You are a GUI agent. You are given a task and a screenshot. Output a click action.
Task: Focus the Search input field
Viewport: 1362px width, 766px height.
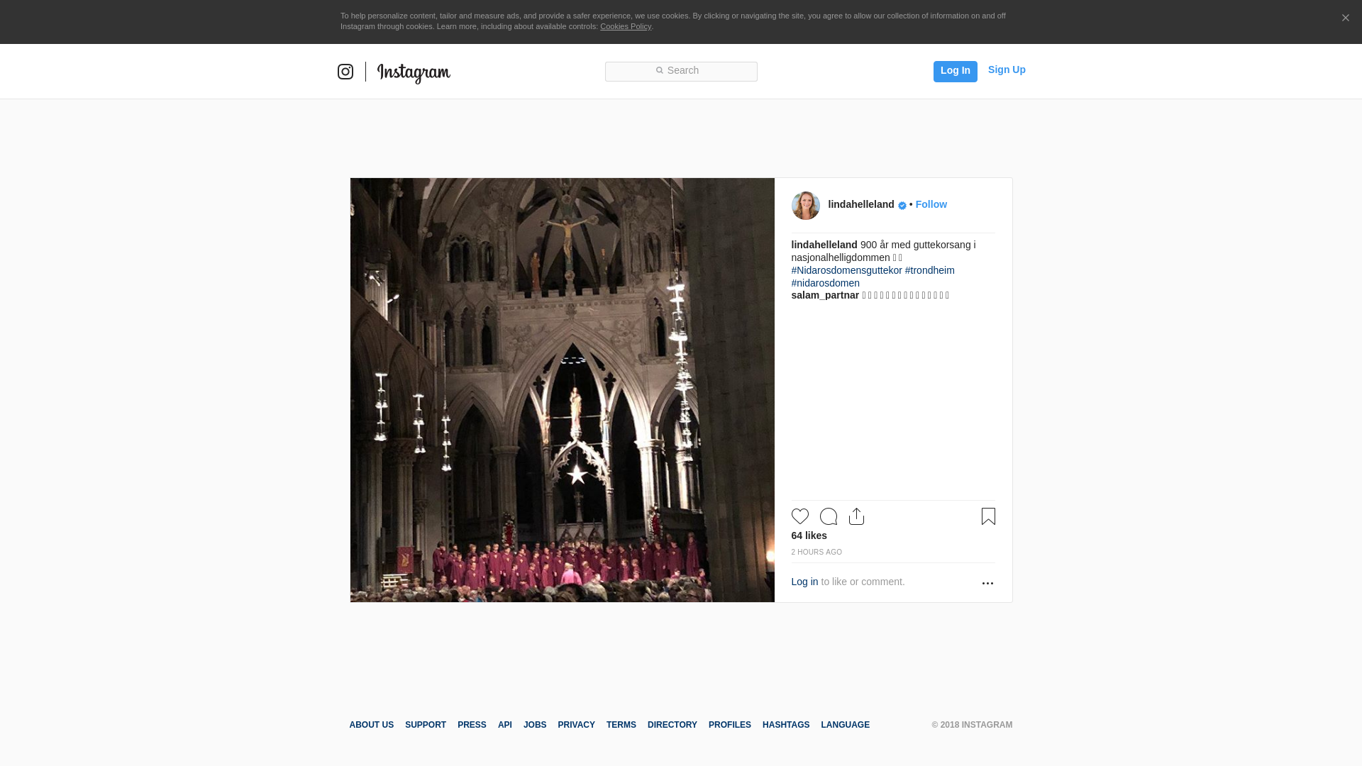click(681, 71)
